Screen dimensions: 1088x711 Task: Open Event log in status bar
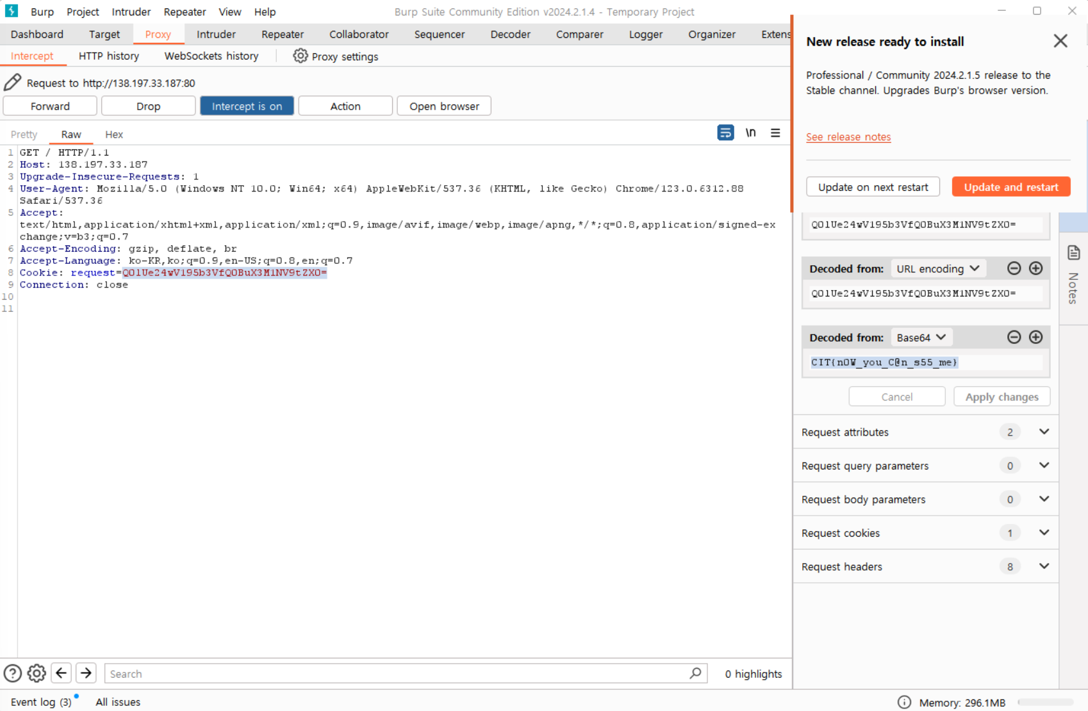pyautogui.click(x=41, y=701)
